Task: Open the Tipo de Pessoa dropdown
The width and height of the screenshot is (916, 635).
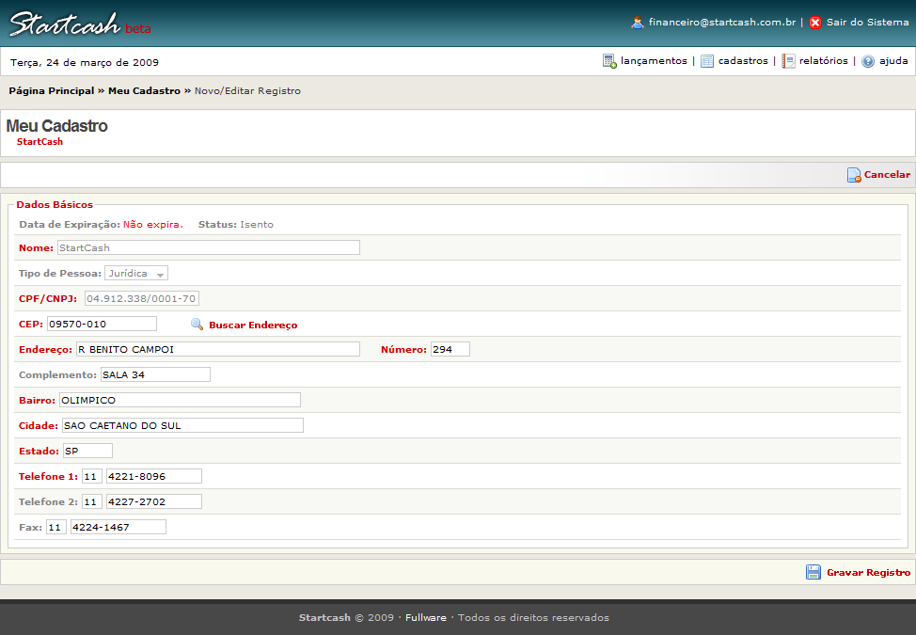Action: [x=136, y=274]
